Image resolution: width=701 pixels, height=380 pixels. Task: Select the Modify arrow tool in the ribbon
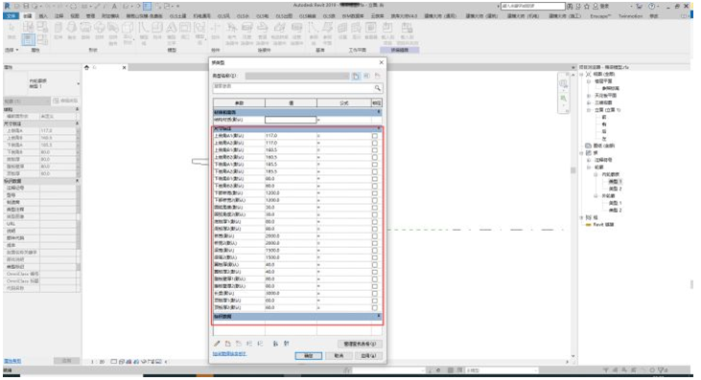tap(12, 32)
